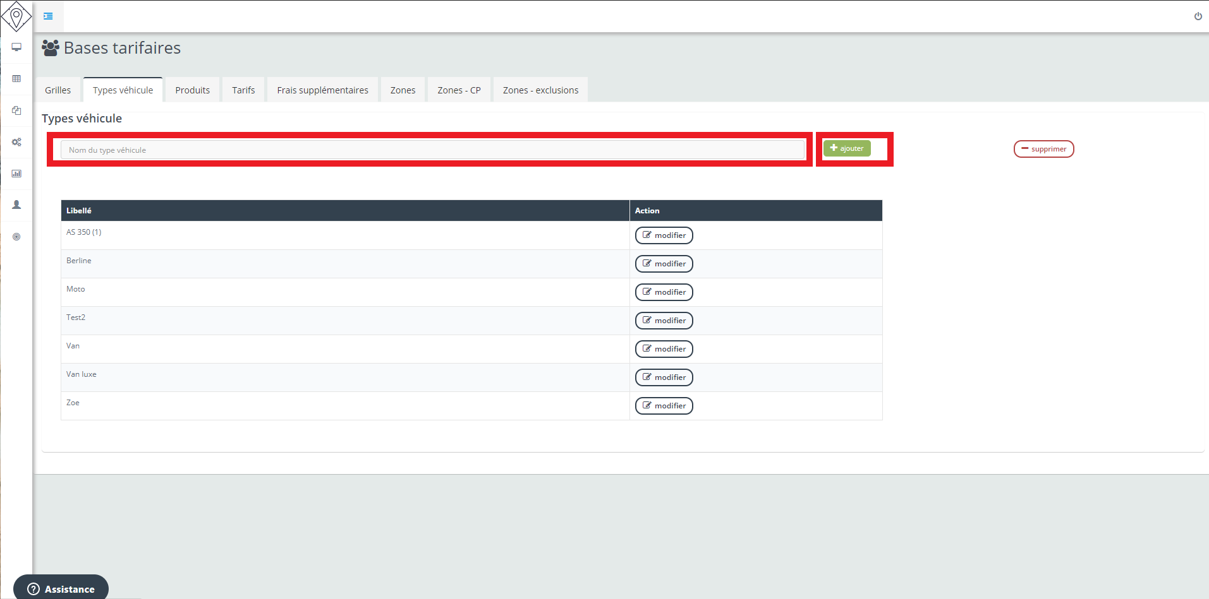This screenshot has height=599, width=1209.
Task: Open the bar chart statistics icon
Action: coord(16,174)
